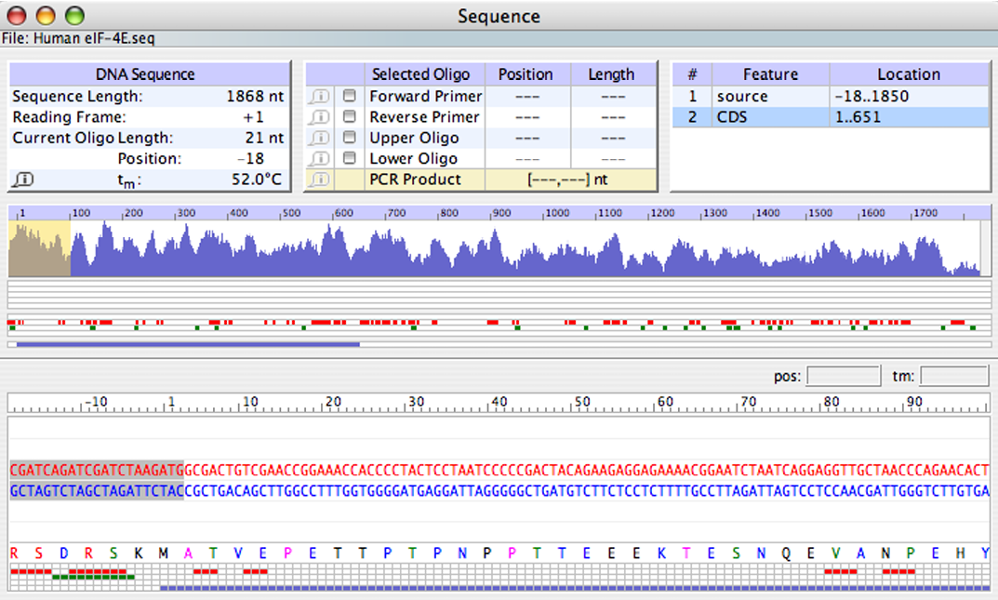Open the Forward Primer info icon
The width and height of the screenshot is (998, 600).
[x=319, y=96]
